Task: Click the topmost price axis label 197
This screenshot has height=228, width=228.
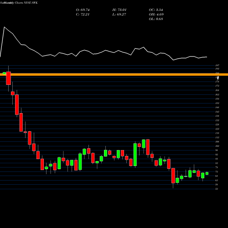Action: 217,65
